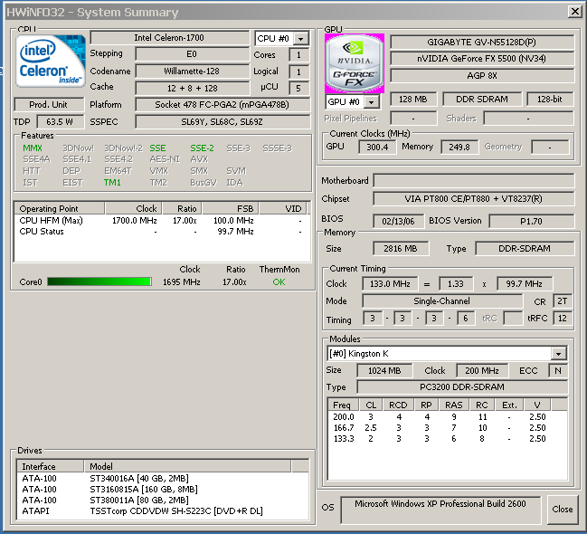Image resolution: width=587 pixels, height=534 pixels.
Task: Click the BIOS date 02/13/06 field
Action: (398, 221)
